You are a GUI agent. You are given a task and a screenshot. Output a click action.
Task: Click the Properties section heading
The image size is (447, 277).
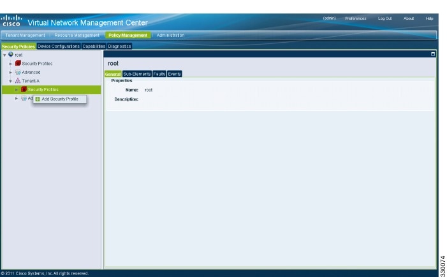coord(122,81)
